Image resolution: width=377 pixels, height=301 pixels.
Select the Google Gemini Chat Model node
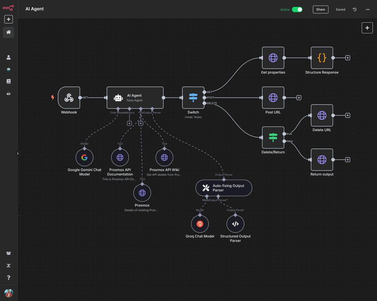(x=84, y=157)
